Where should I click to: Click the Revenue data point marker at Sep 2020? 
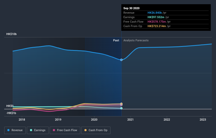pyautogui.click(x=121, y=60)
